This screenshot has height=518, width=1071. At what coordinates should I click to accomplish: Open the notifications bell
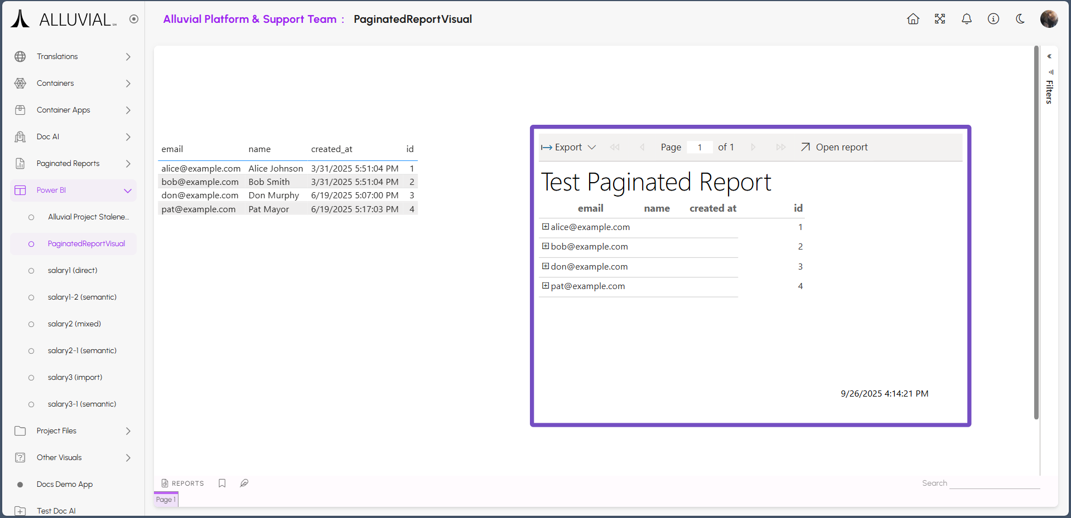coord(967,19)
